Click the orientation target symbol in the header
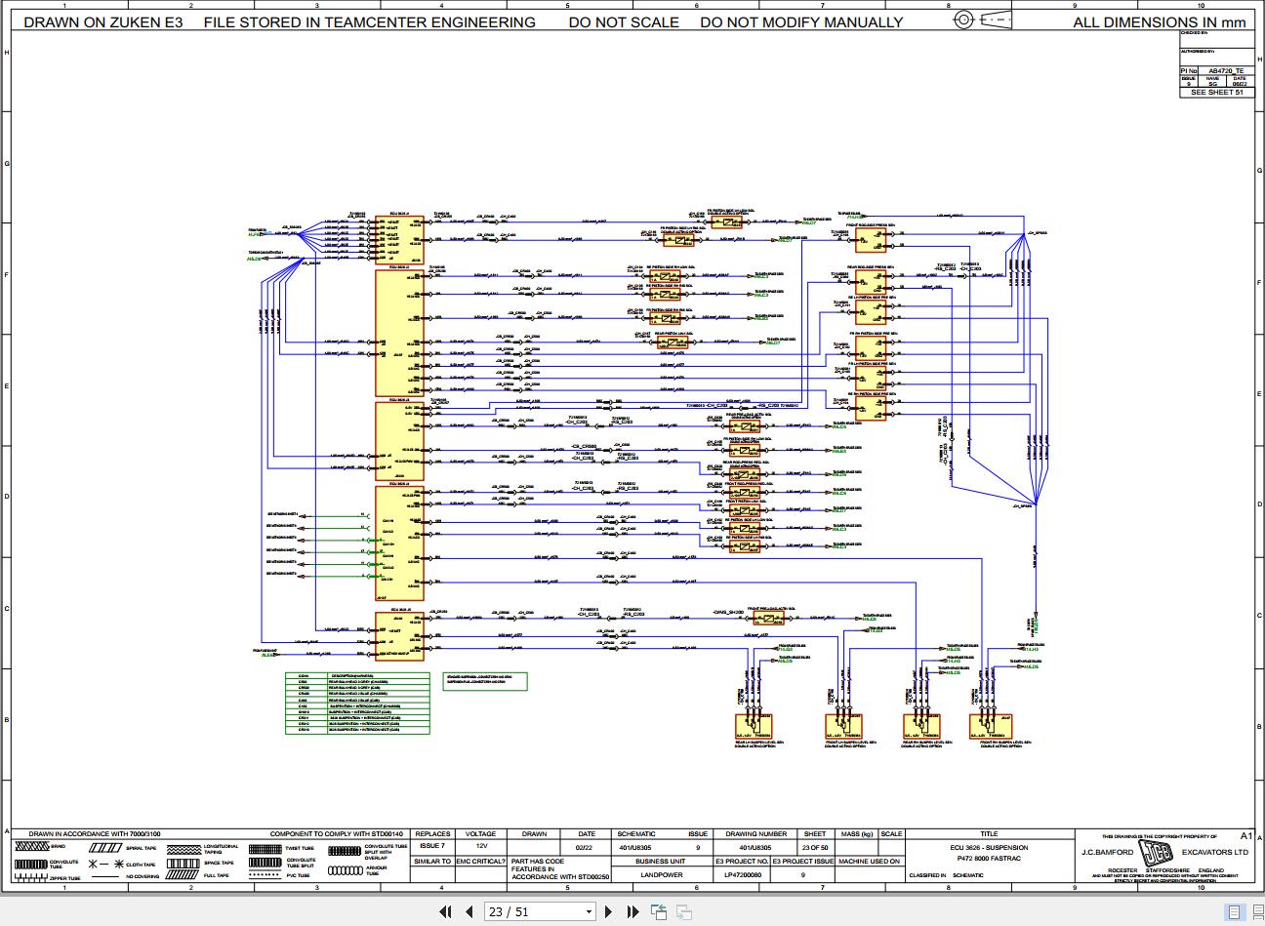 click(963, 19)
